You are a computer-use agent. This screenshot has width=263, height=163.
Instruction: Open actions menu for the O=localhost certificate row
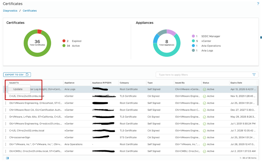[x=6, y=103]
